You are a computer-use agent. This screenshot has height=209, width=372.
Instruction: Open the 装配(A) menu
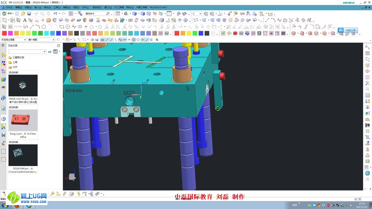click(67, 7)
